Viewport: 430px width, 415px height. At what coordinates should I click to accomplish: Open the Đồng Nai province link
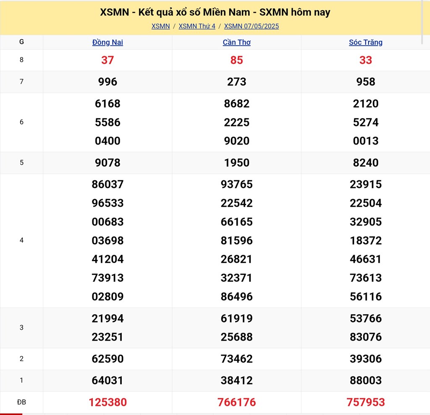(107, 42)
